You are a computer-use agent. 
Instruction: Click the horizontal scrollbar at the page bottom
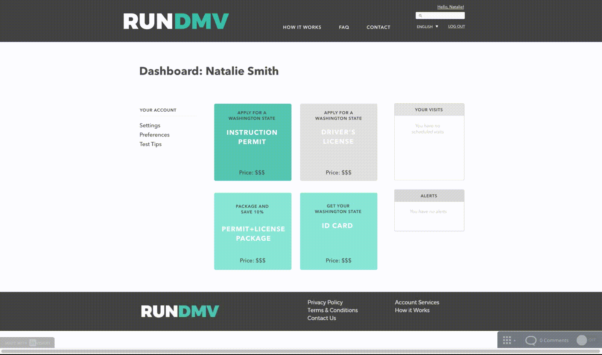pyautogui.click(x=301, y=351)
